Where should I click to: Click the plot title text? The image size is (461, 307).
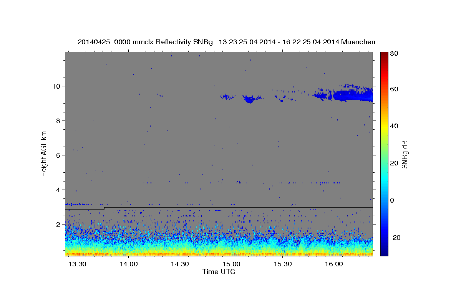[226, 42]
